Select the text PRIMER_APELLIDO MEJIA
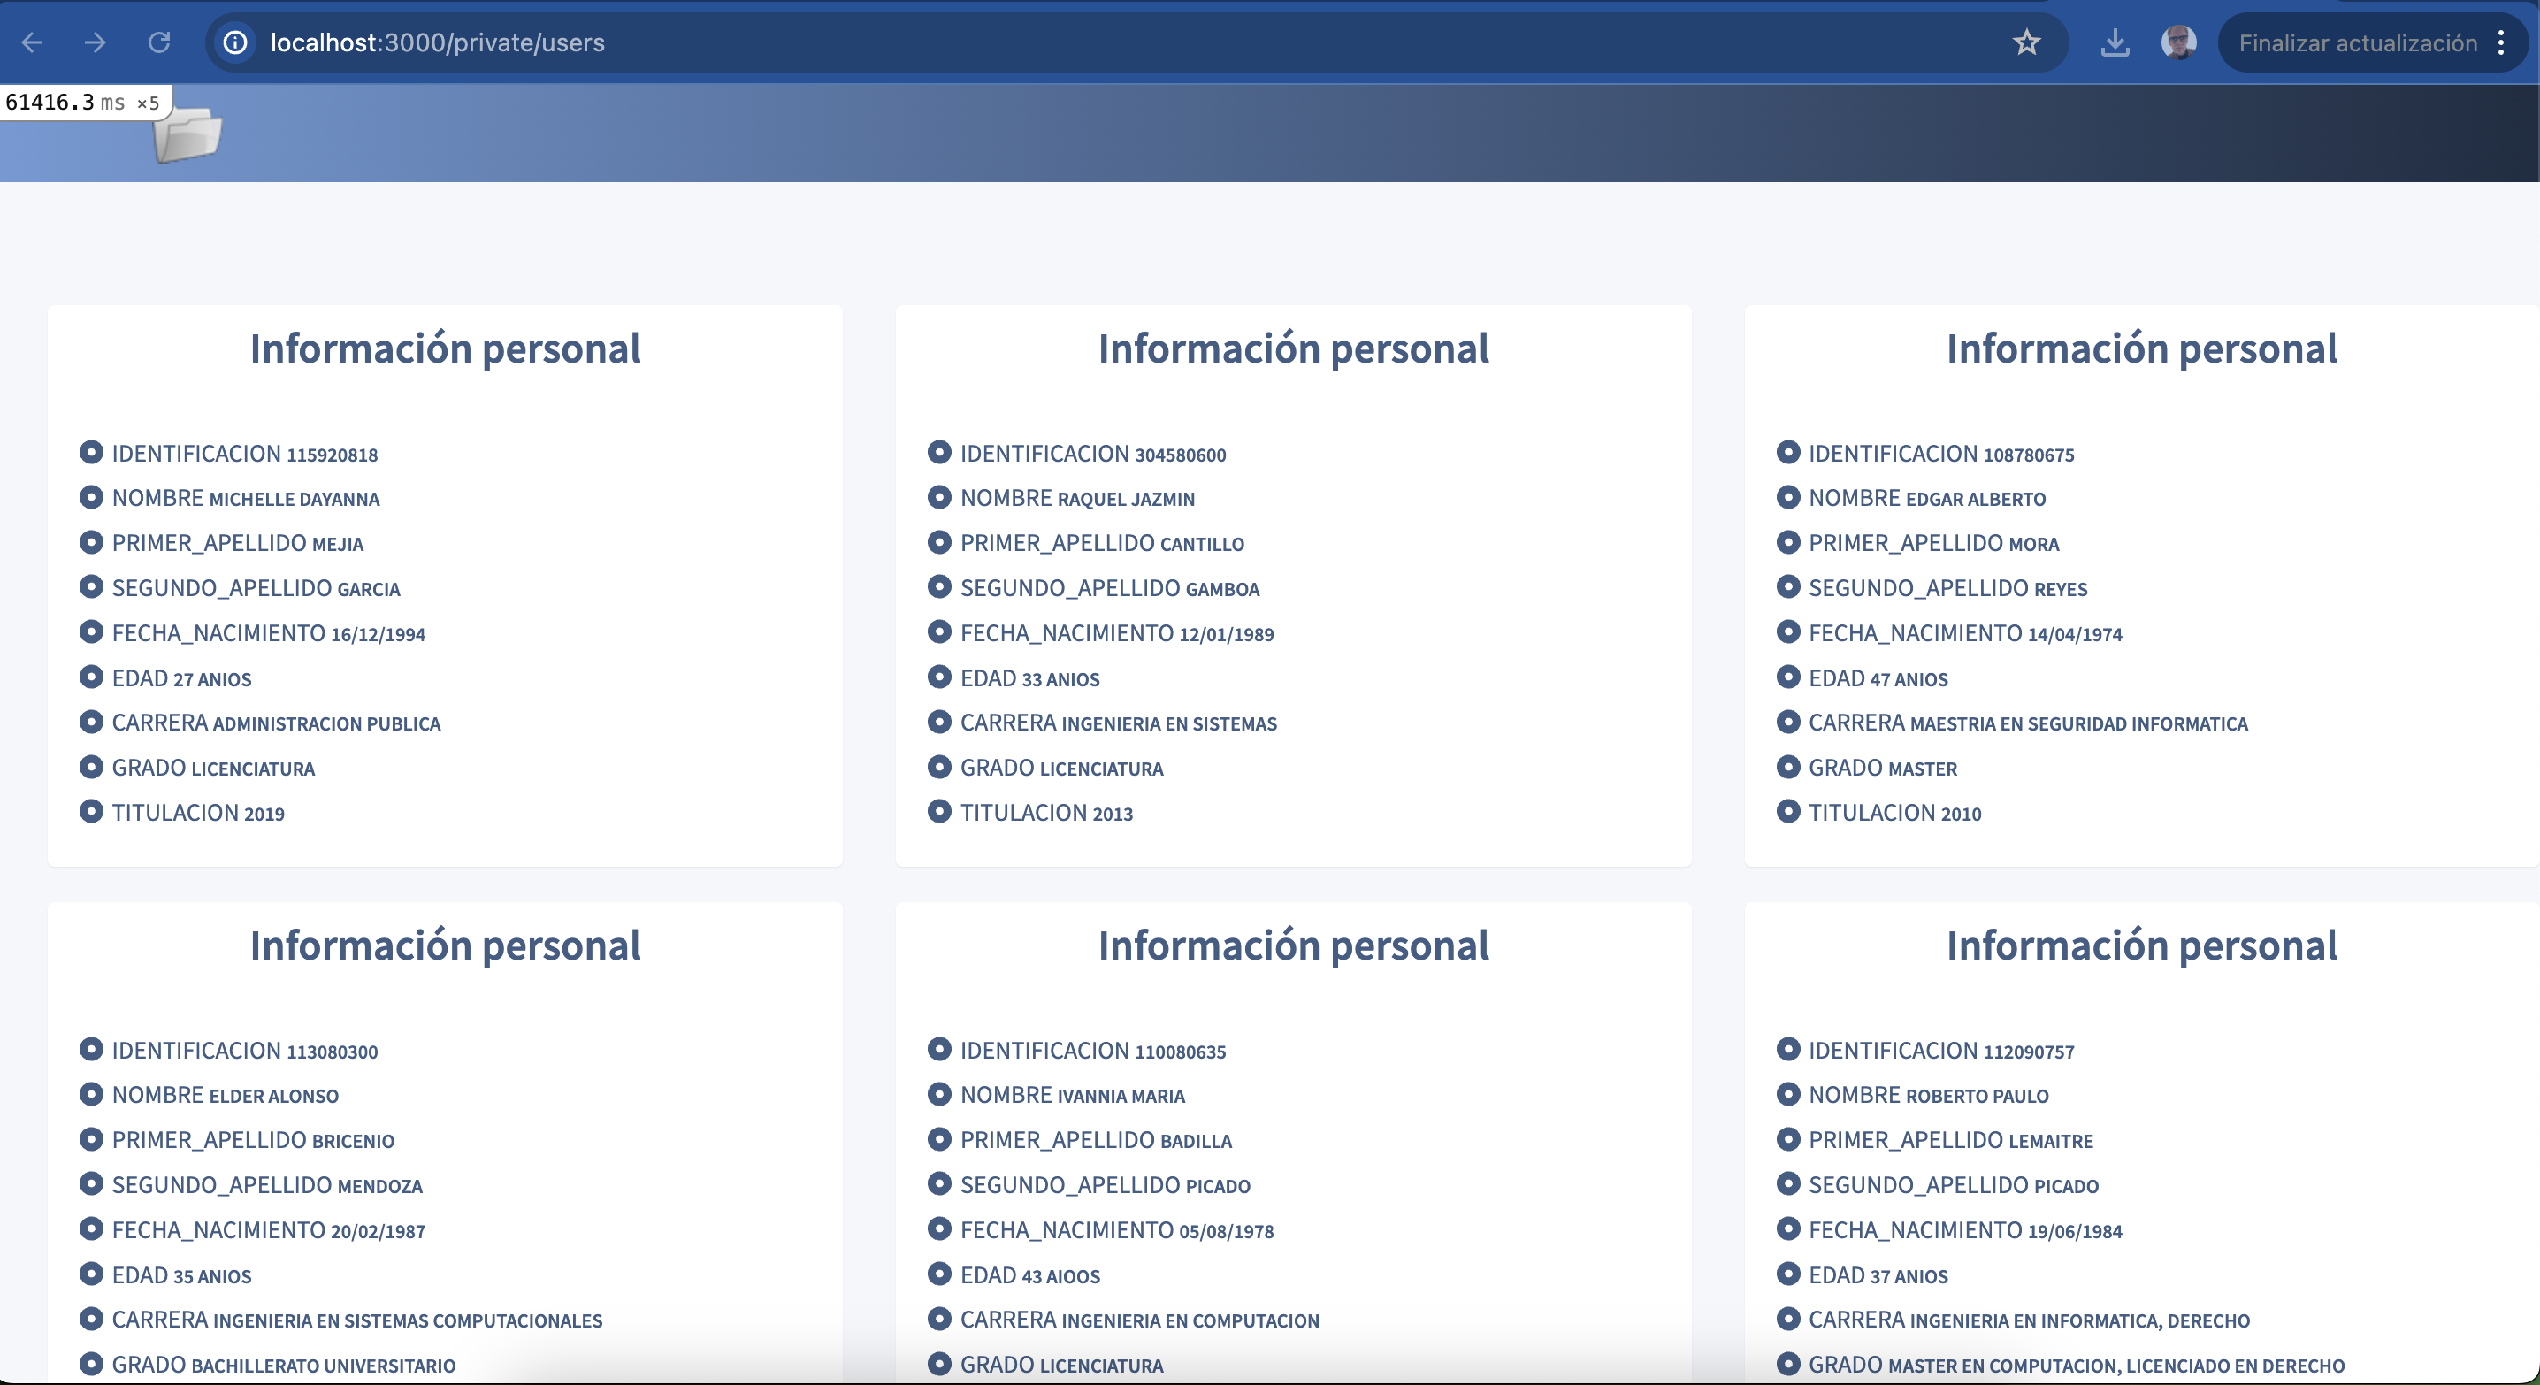 [238, 543]
